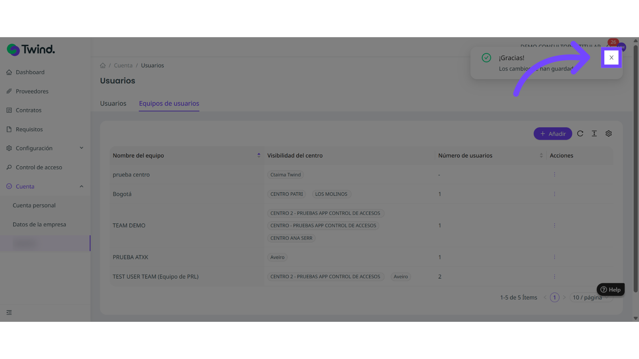The width and height of the screenshot is (639, 359).
Task: Change row density icon
Action: tap(594, 134)
